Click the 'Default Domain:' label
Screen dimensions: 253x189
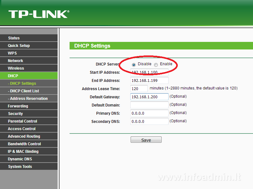tap(106, 105)
